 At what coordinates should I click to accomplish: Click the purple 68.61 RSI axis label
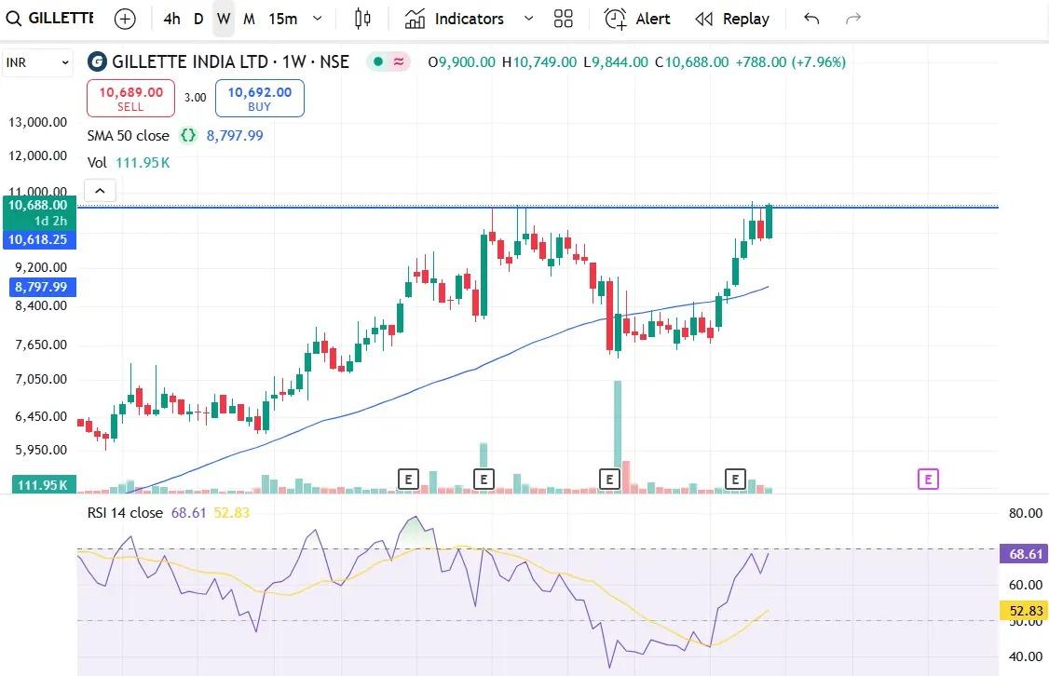[x=1024, y=554]
